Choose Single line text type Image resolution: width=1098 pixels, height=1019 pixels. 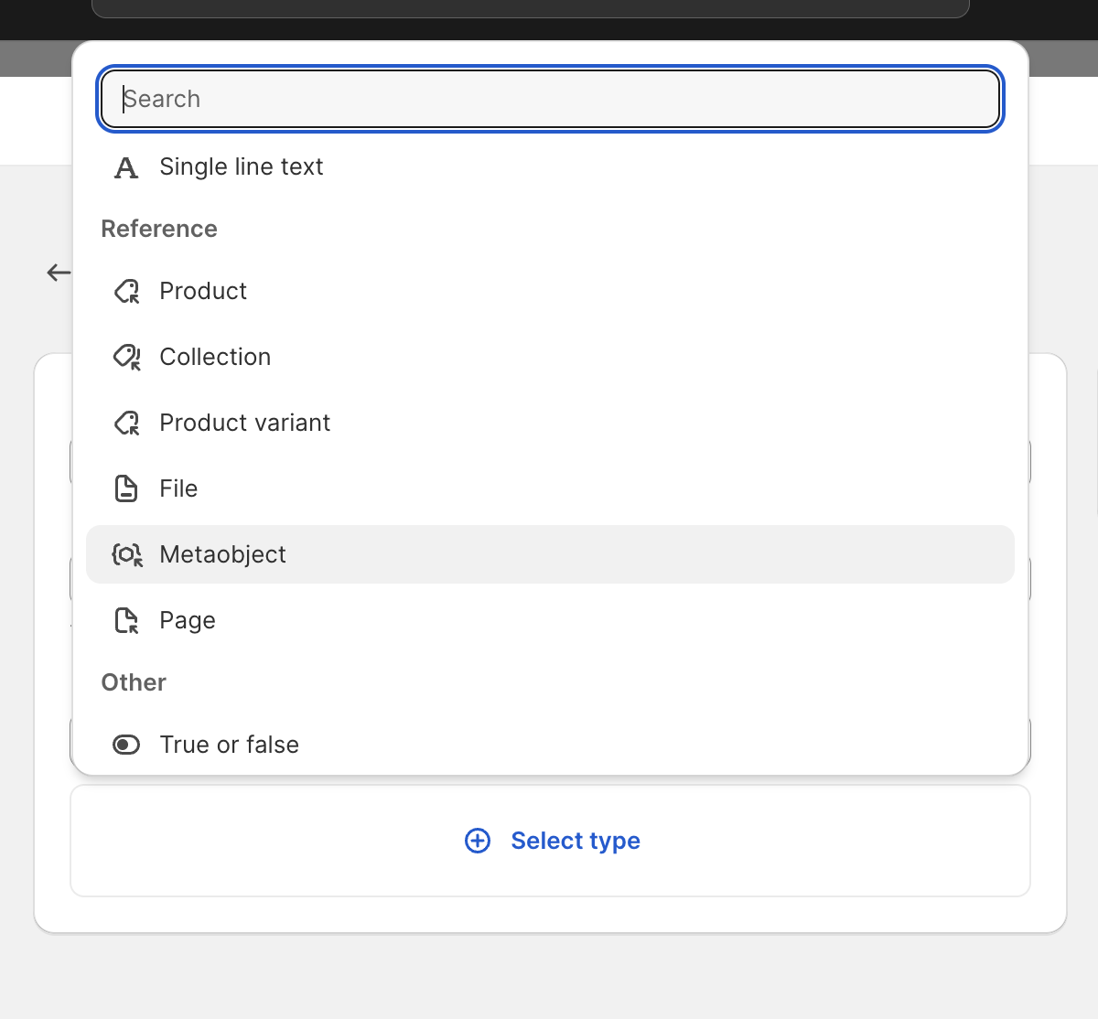(551, 167)
